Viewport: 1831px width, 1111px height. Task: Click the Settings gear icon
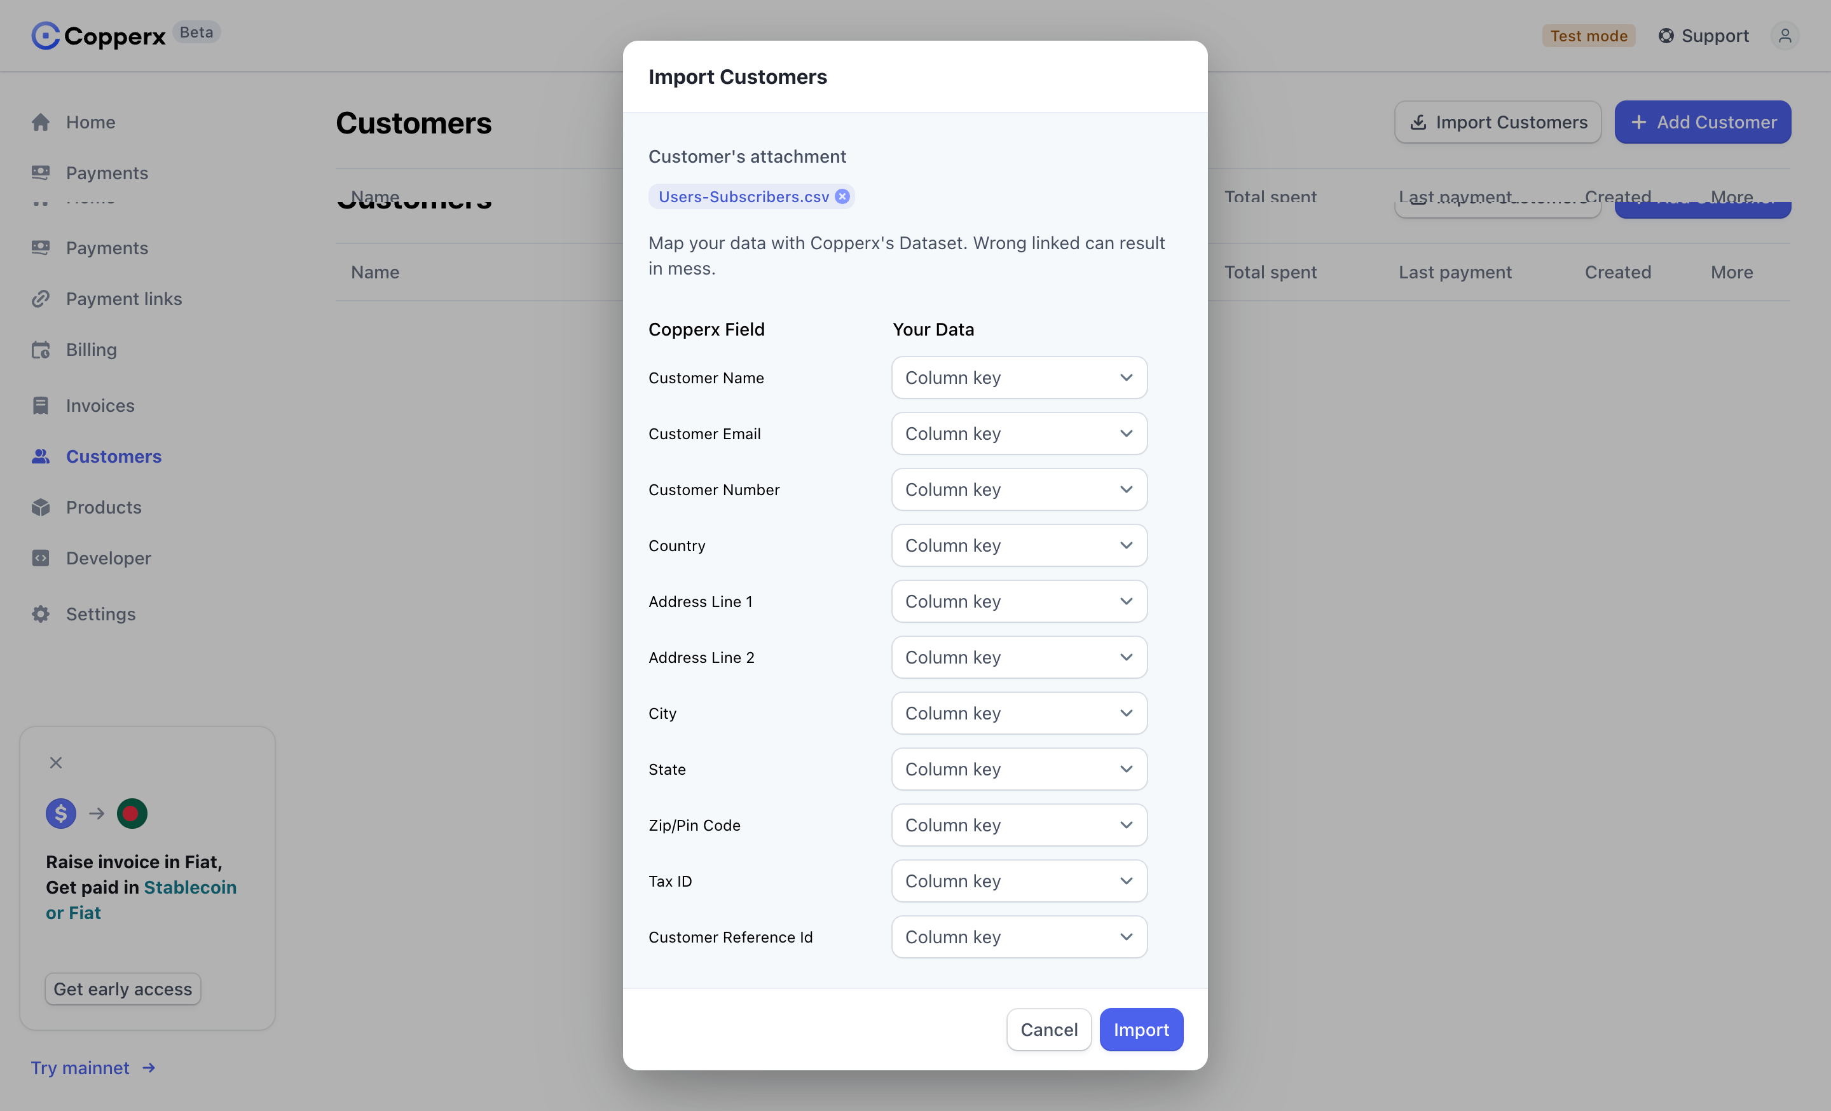click(x=41, y=614)
